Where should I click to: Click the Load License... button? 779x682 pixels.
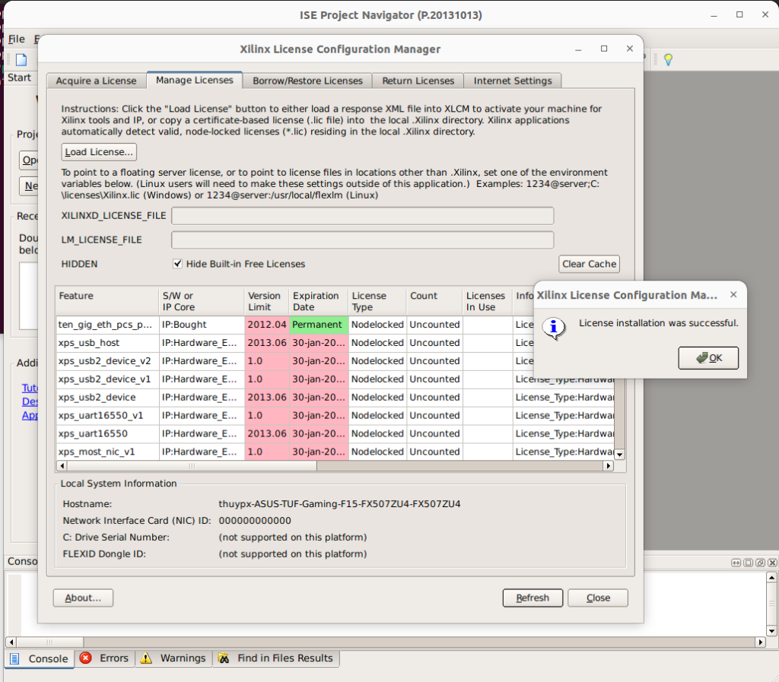[x=99, y=152]
